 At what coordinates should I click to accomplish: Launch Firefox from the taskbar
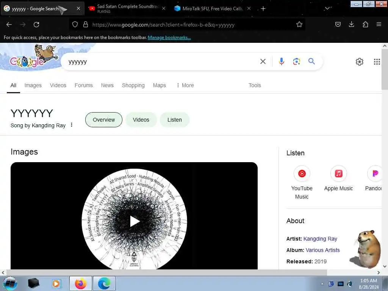81,283
